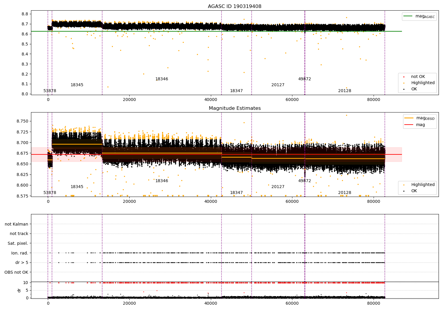Click obsid label 18347 in top plot
443x310 pixels.
click(x=236, y=91)
